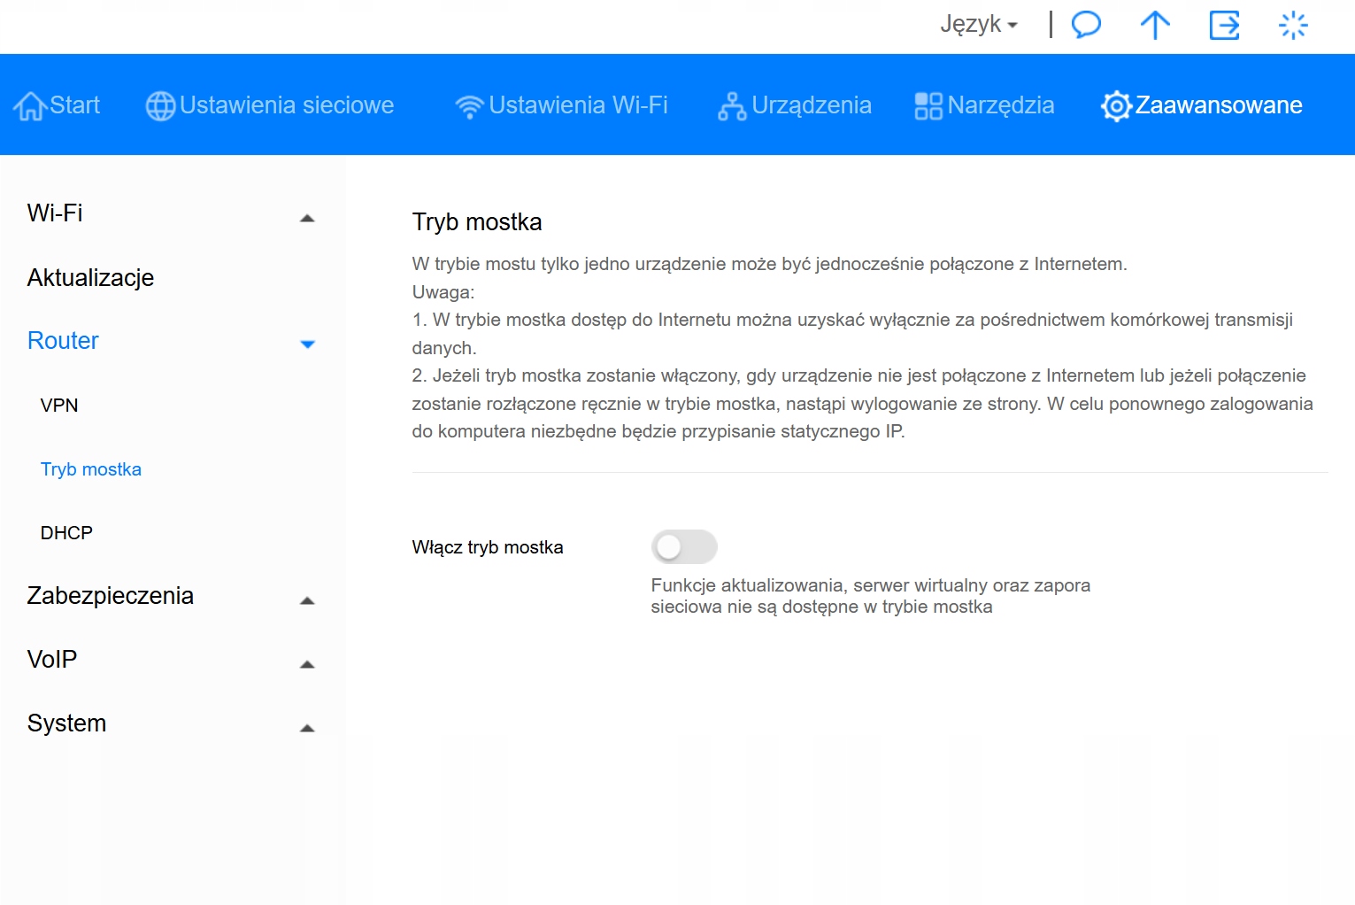Image resolution: width=1355 pixels, height=905 pixels.
Task: Click the gear icon beside Zaawansowane
Action: 1116,106
